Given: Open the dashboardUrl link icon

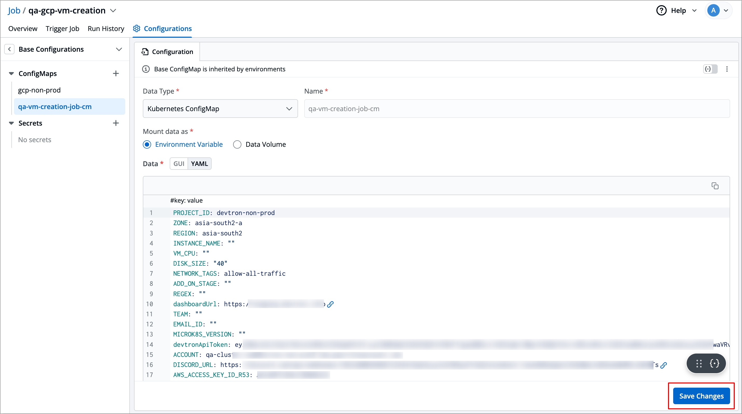Looking at the screenshot, I should (x=330, y=304).
